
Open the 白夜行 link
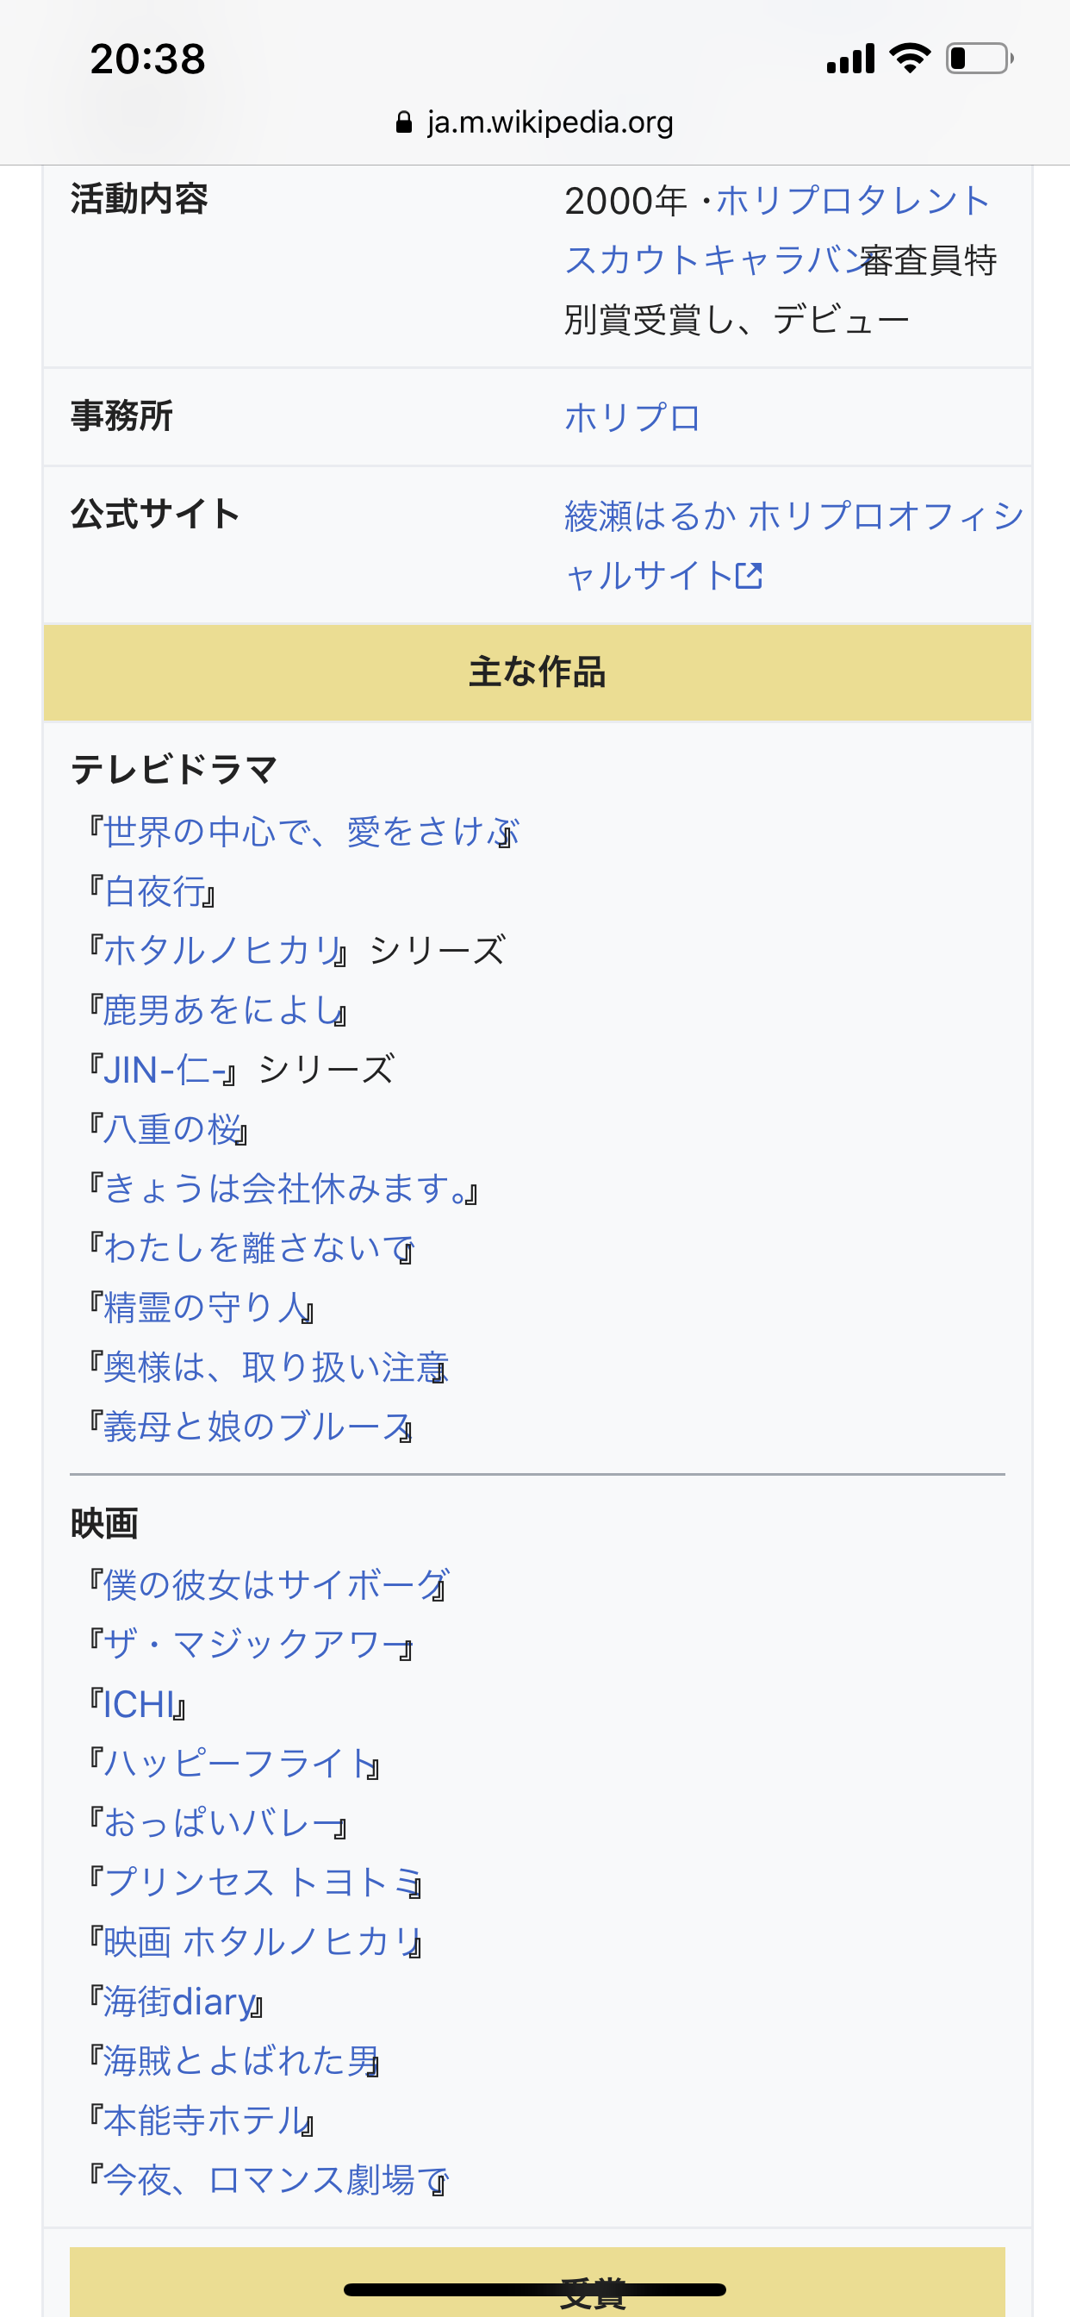pyautogui.click(x=155, y=891)
